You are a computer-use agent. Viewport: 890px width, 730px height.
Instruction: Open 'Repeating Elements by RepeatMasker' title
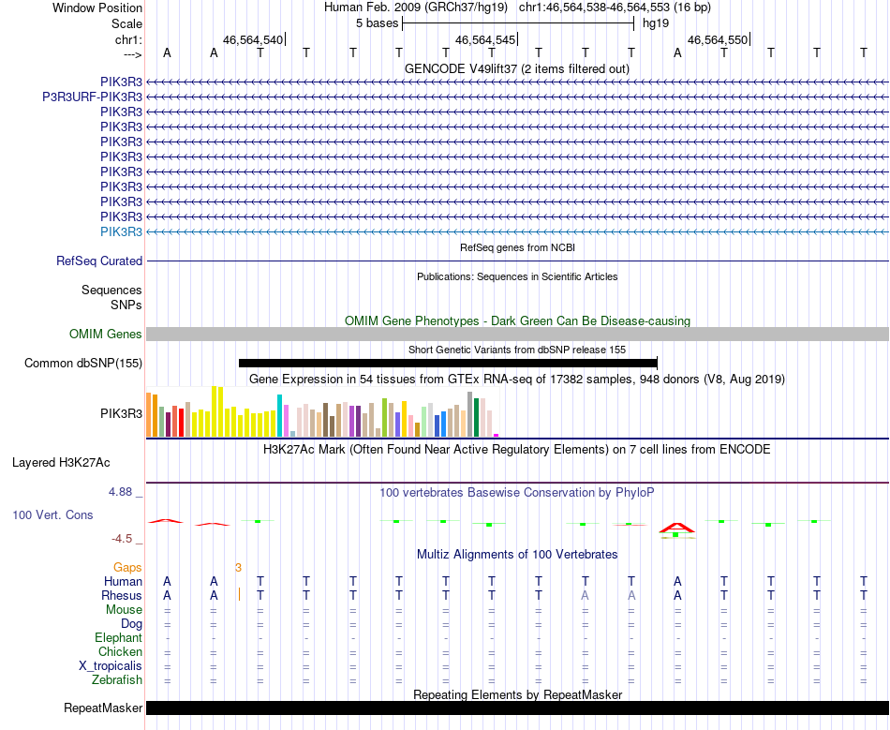518,694
